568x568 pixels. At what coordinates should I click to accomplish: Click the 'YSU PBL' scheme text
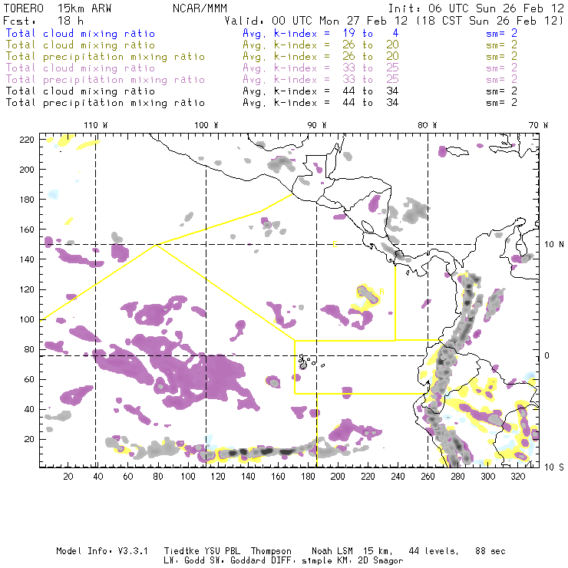point(223,551)
